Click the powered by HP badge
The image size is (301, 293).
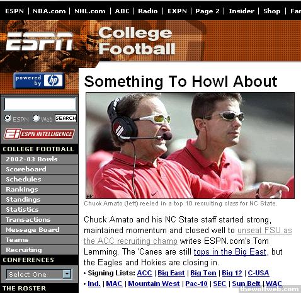pos(39,81)
